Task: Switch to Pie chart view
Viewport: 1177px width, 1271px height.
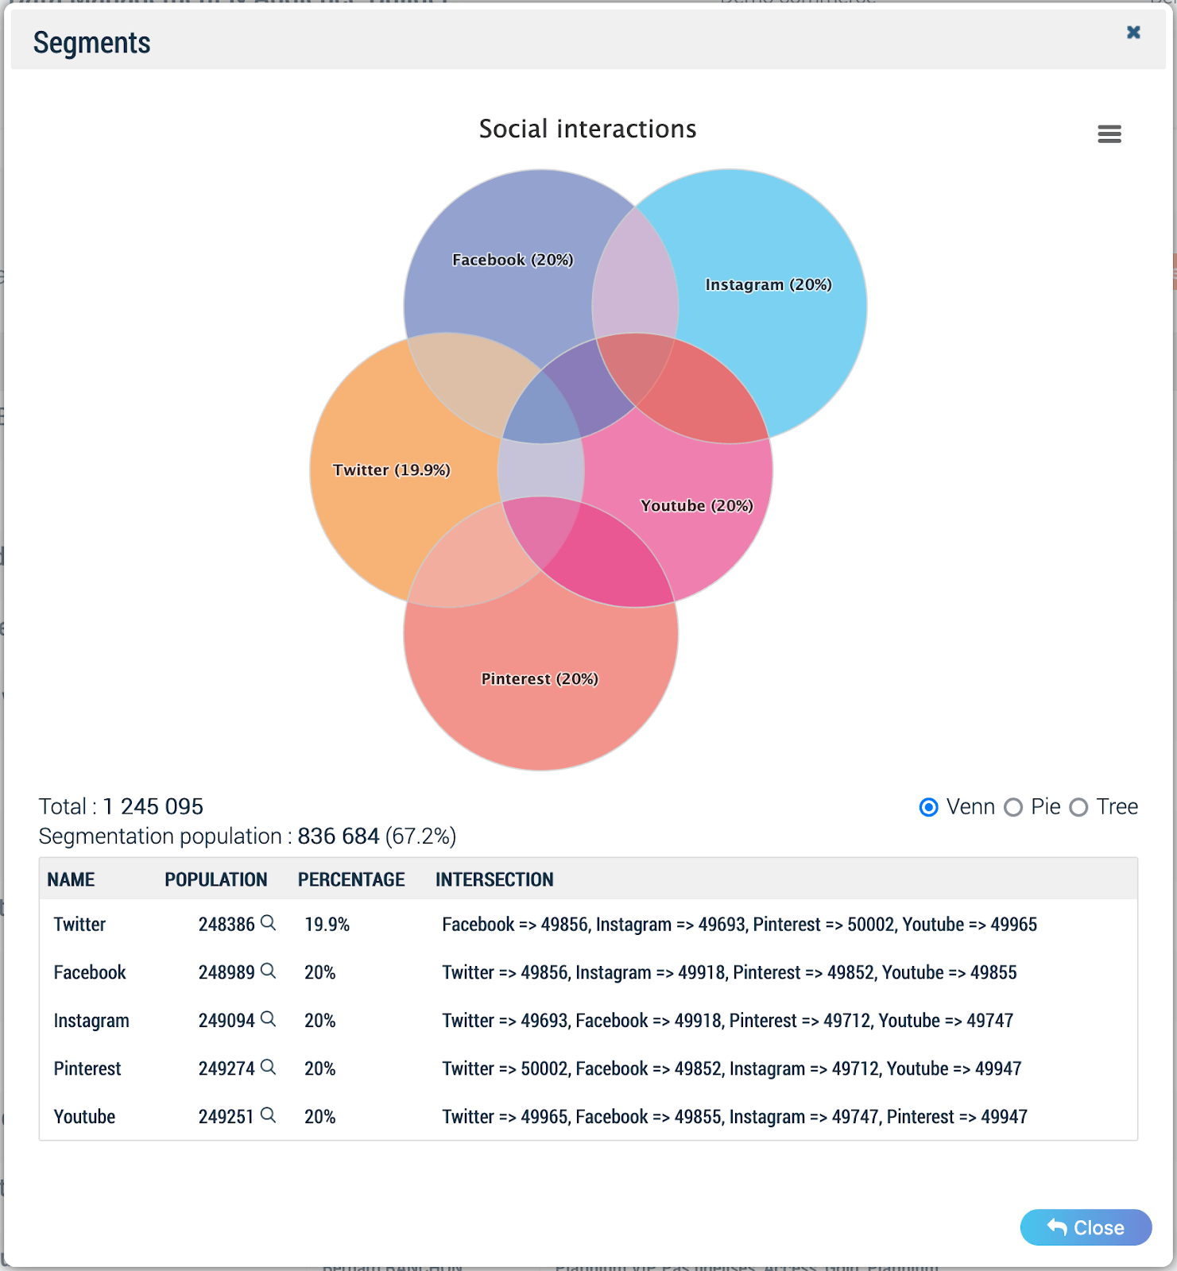Action: pos(1013,807)
